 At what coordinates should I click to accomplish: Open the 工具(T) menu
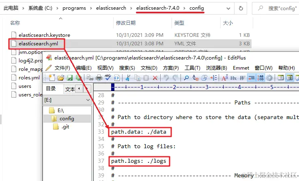[x=192, y=68]
